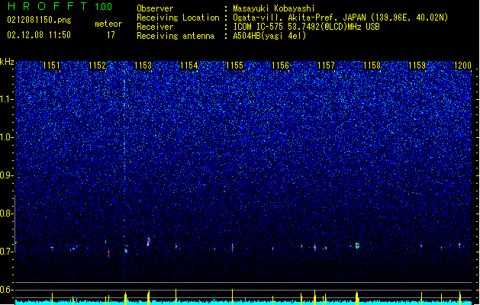Click the 1155 time marker
The width and height of the screenshot is (480, 305).
pyautogui.click(x=234, y=66)
